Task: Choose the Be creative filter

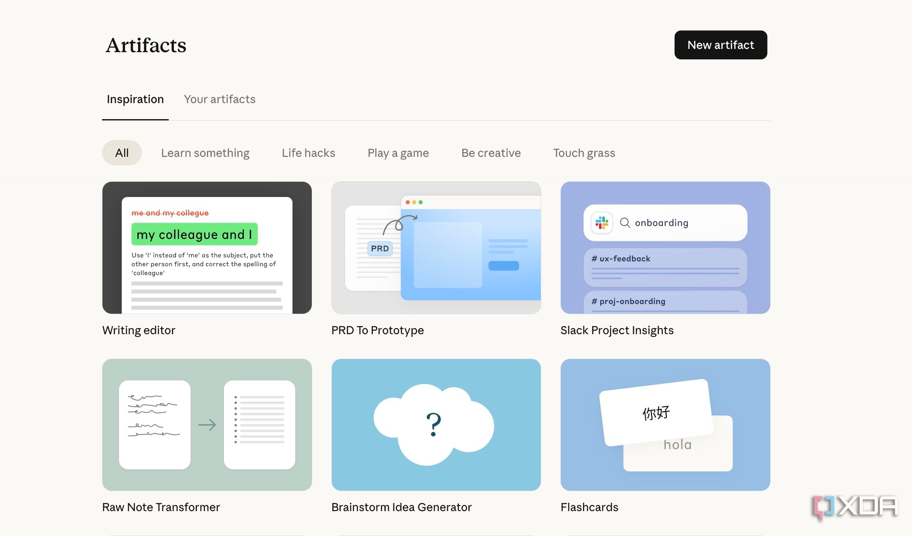Action: (491, 153)
